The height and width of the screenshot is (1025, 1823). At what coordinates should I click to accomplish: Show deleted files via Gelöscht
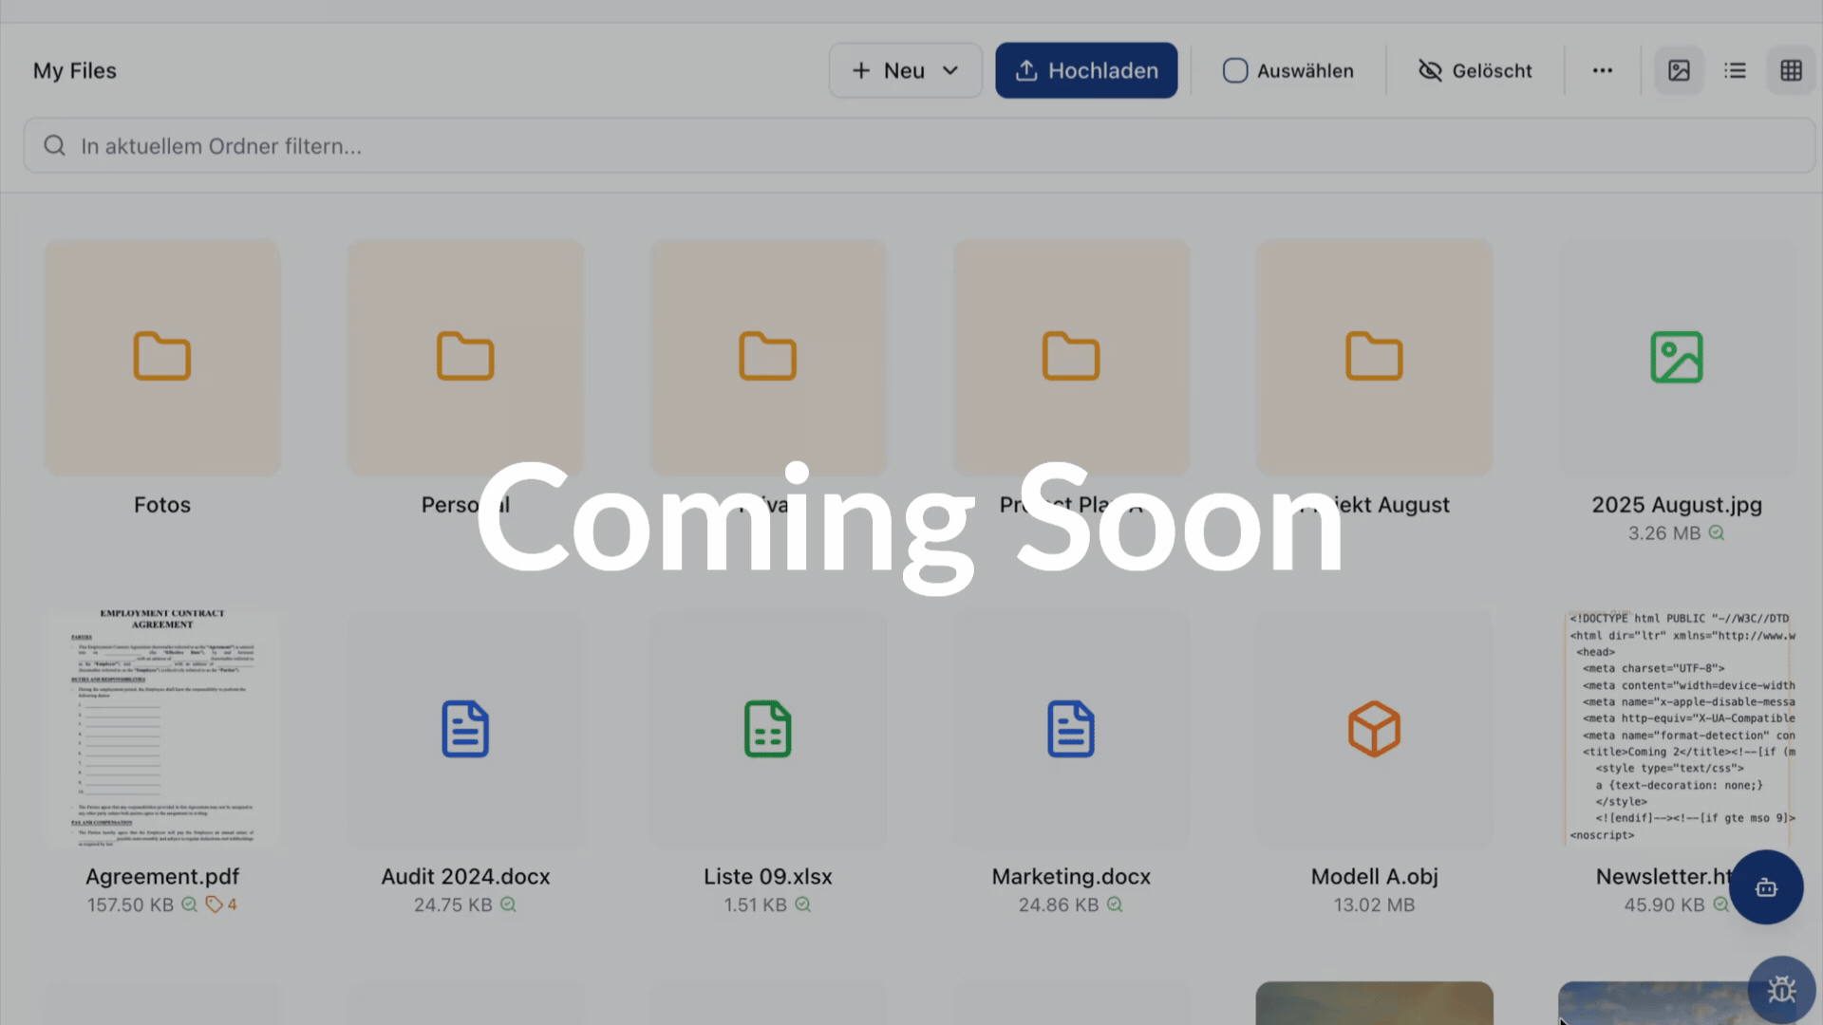[1475, 71]
